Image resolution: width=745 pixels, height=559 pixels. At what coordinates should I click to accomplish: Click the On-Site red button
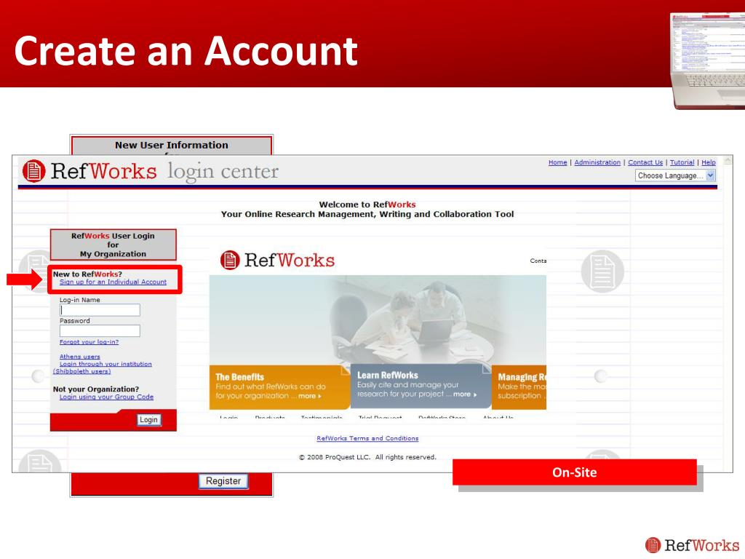point(575,472)
